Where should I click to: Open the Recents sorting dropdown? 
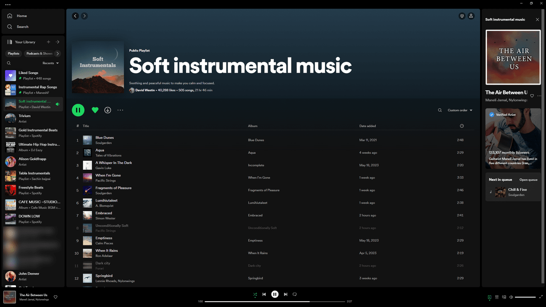[x=50, y=63]
